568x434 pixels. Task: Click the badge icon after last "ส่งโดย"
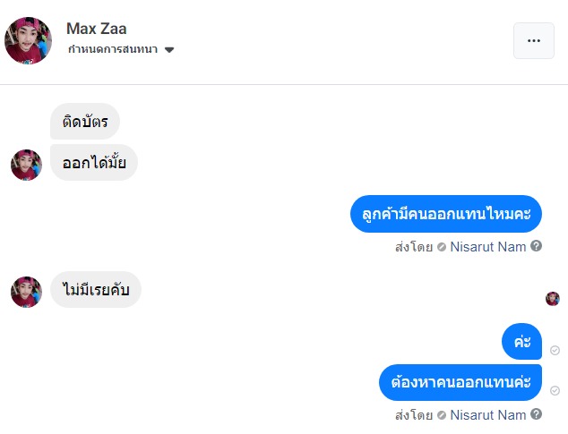click(442, 415)
